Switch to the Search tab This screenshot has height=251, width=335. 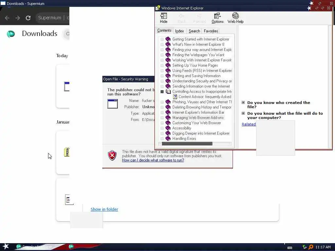tap(194, 31)
